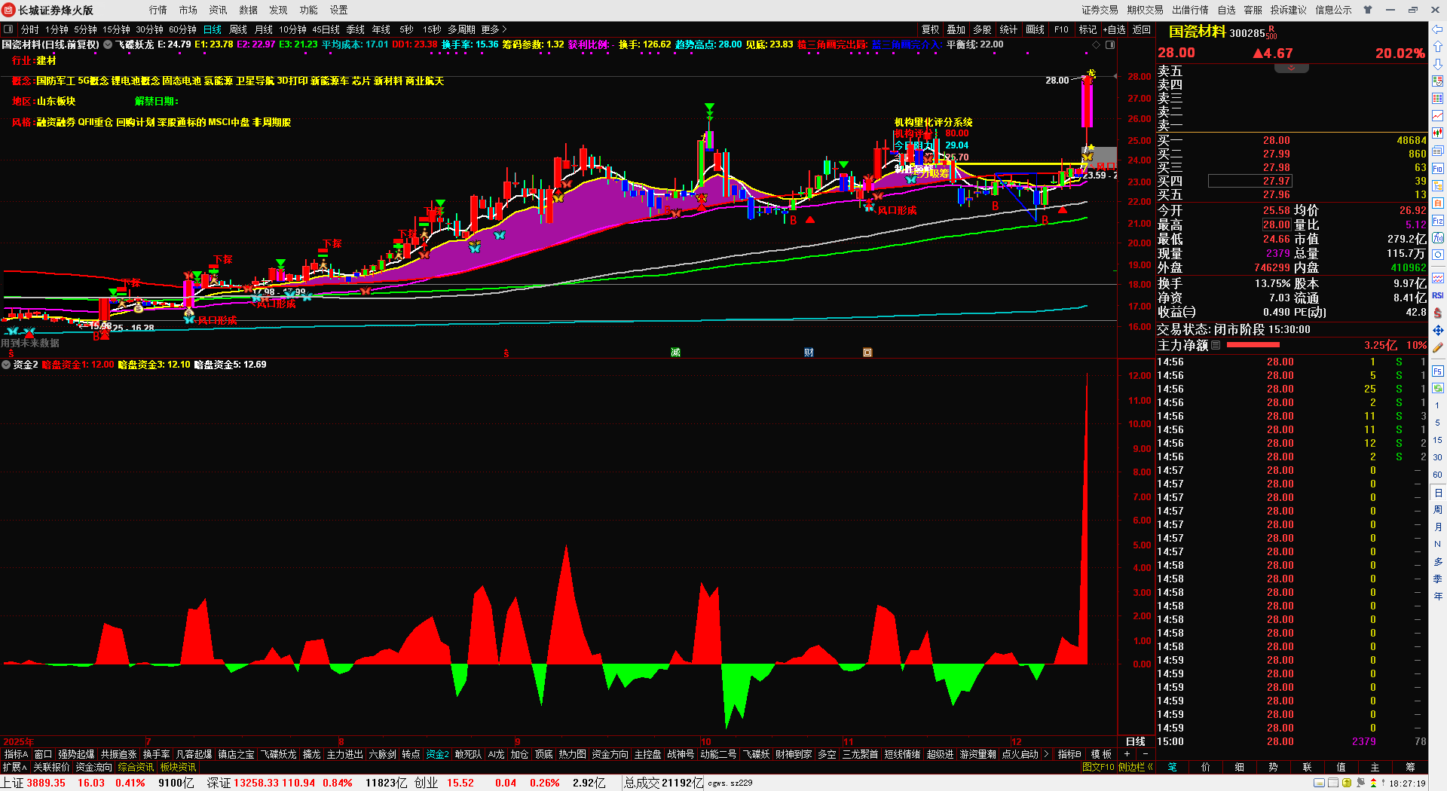Expand the sell orders panel arrow
This screenshot has width=1447, height=791.
(x=1291, y=68)
